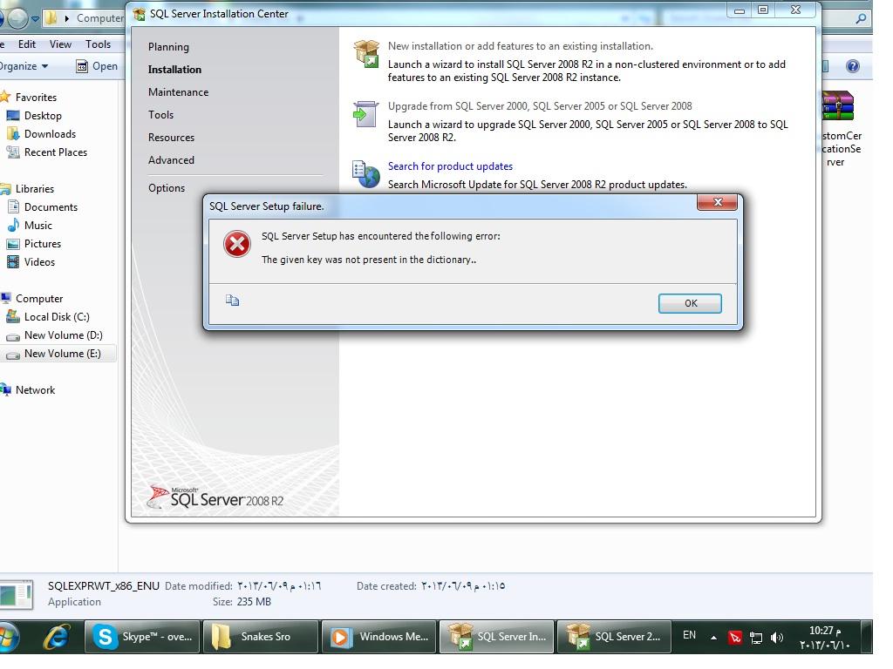The height and width of the screenshot is (669, 893).
Task: Click the Explorer back navigation button
Action: coord(2,18)
